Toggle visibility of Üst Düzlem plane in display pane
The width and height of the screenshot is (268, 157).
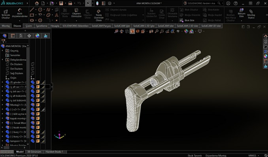tap(32, 69)
